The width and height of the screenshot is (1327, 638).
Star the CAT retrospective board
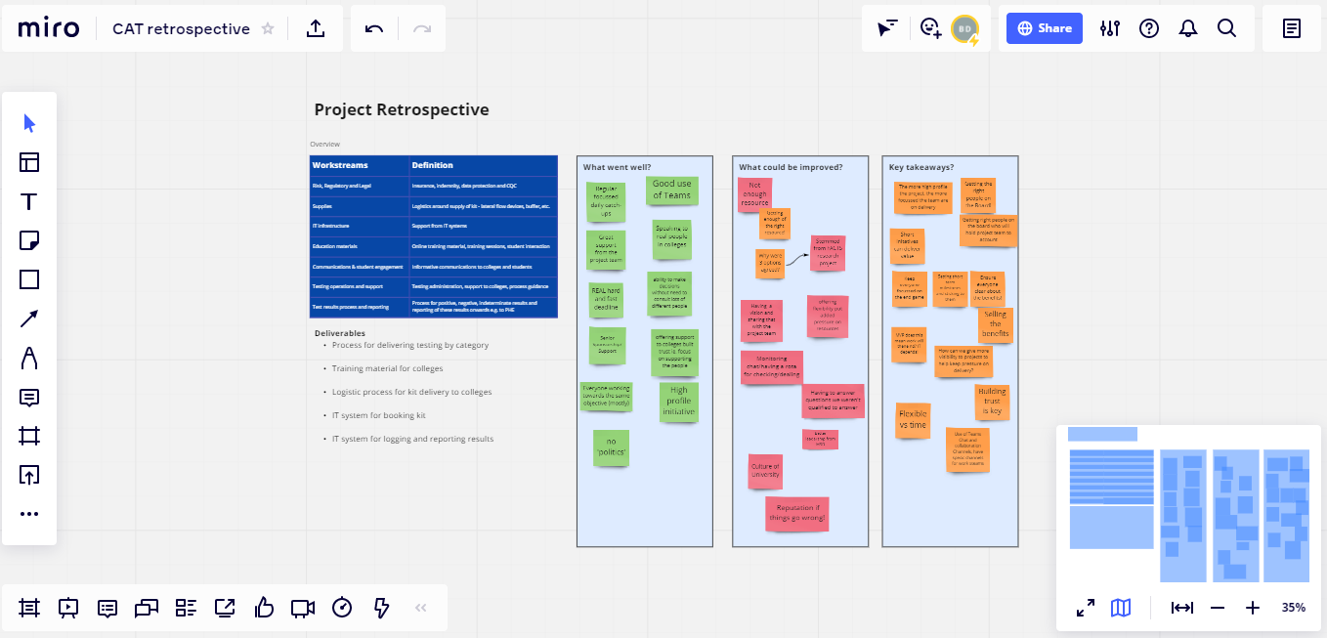pyautogui.click(x=268, y=28)
